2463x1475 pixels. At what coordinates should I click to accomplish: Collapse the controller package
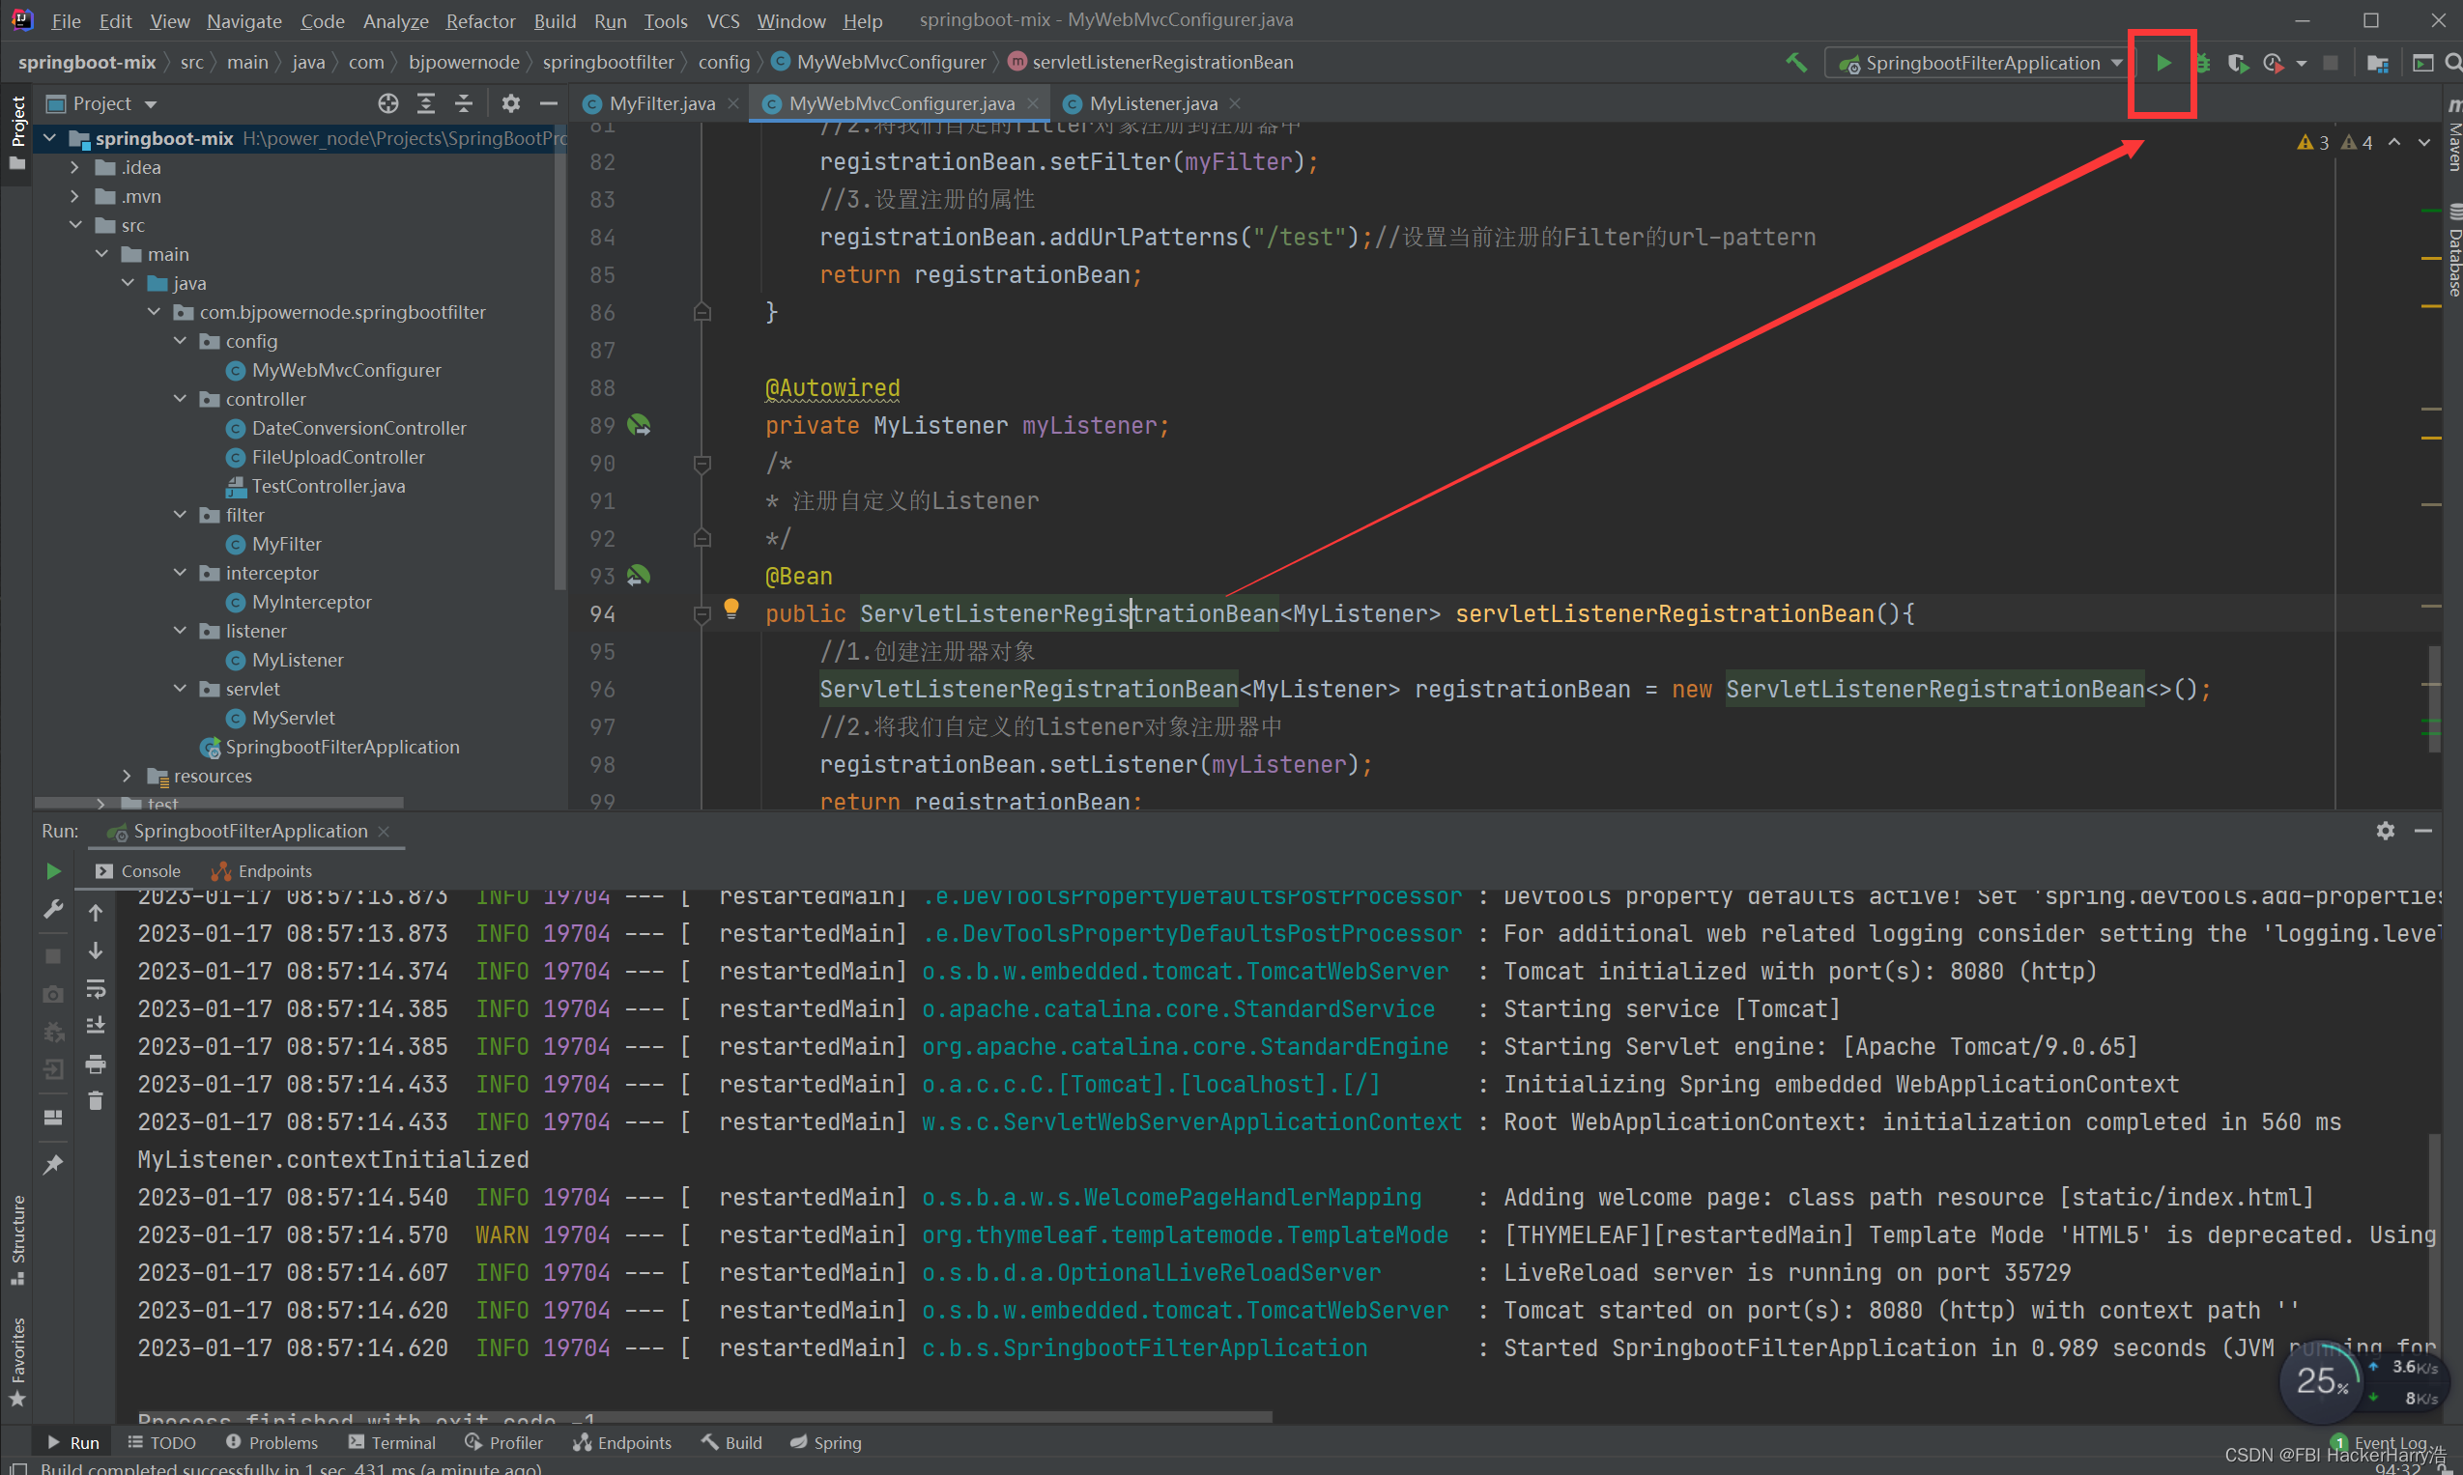click(x=180, y=399)
